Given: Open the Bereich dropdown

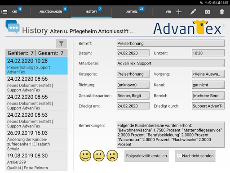Looking at the screenshot, I should point(208,96).
